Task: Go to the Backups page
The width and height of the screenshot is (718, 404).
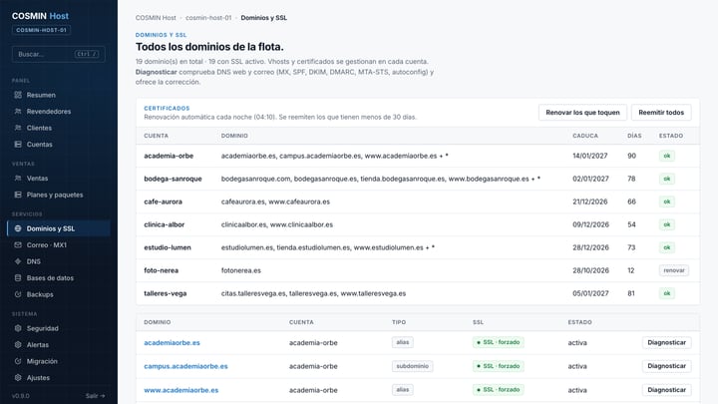Action: (x=59, y=294)
